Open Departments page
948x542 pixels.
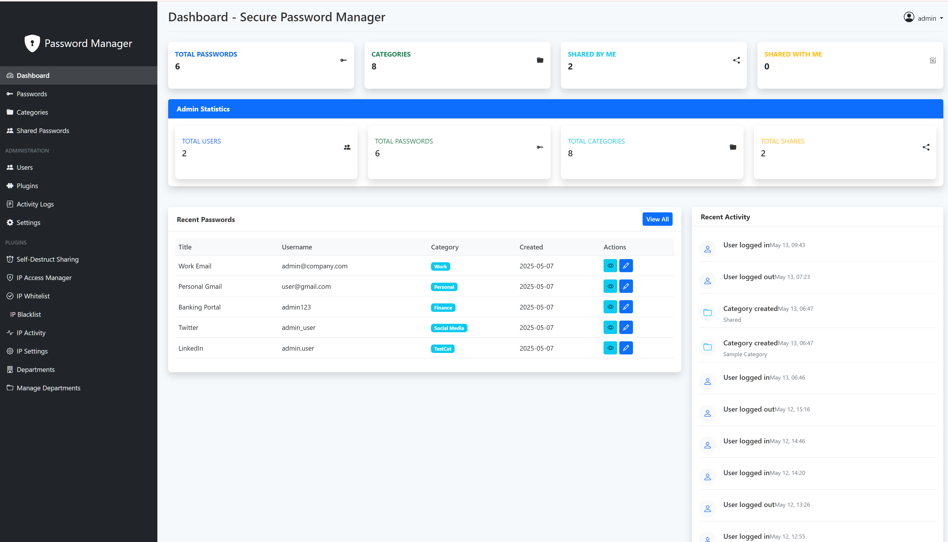point(78,370)
